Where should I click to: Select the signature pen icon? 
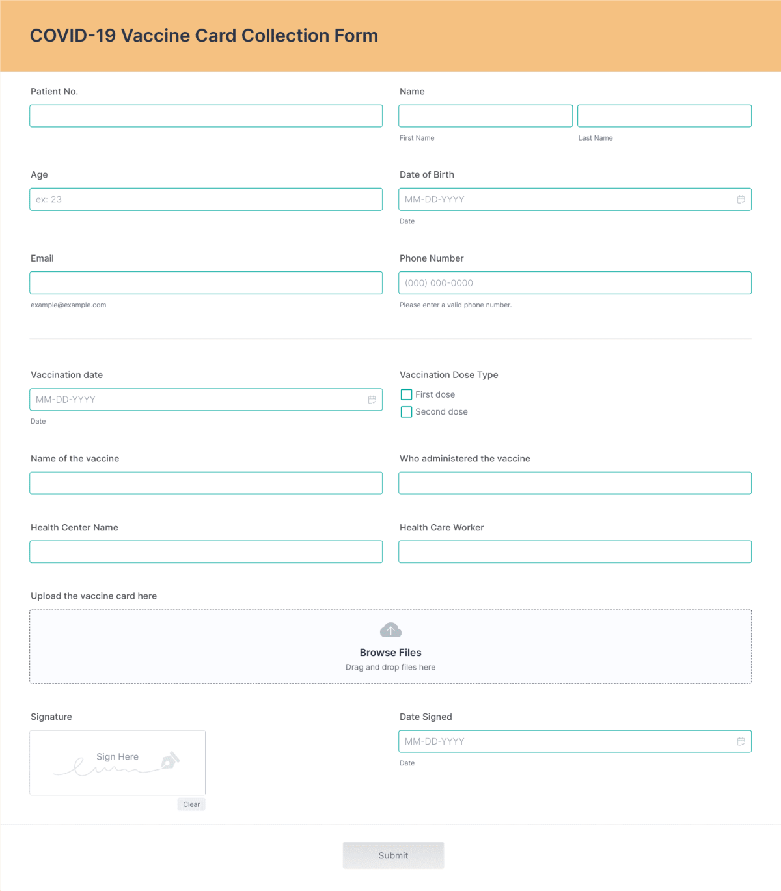pyautogui.click(x=171, y=759)
